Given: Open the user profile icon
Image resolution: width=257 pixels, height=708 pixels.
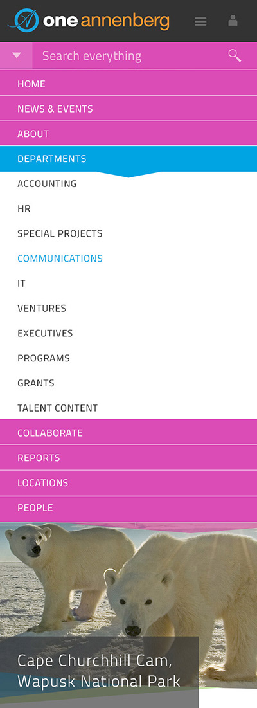Looking at the screenshot, I should tap(233, 21).
